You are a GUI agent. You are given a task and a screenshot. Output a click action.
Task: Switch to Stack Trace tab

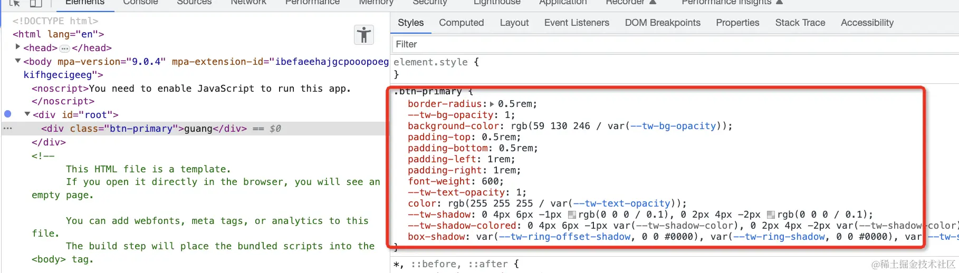click(x=800, y=23)
